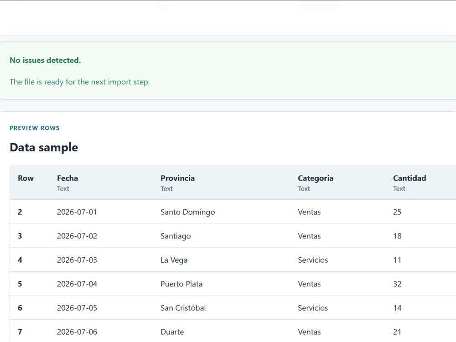The image size is (456, 342).
Task: Click the 'Text' type label under Categoria
Action: (x=304, y=189)
